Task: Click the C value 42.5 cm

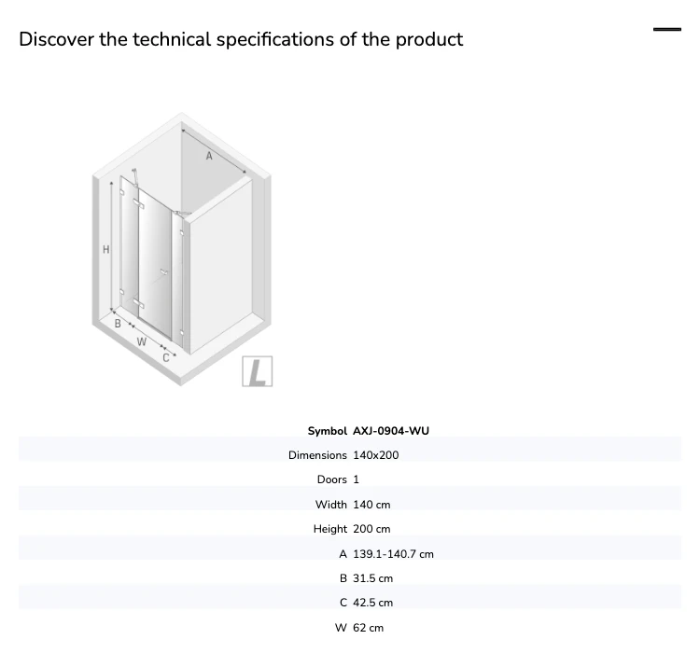Action: pyautogui.click(x=372, y=603)
